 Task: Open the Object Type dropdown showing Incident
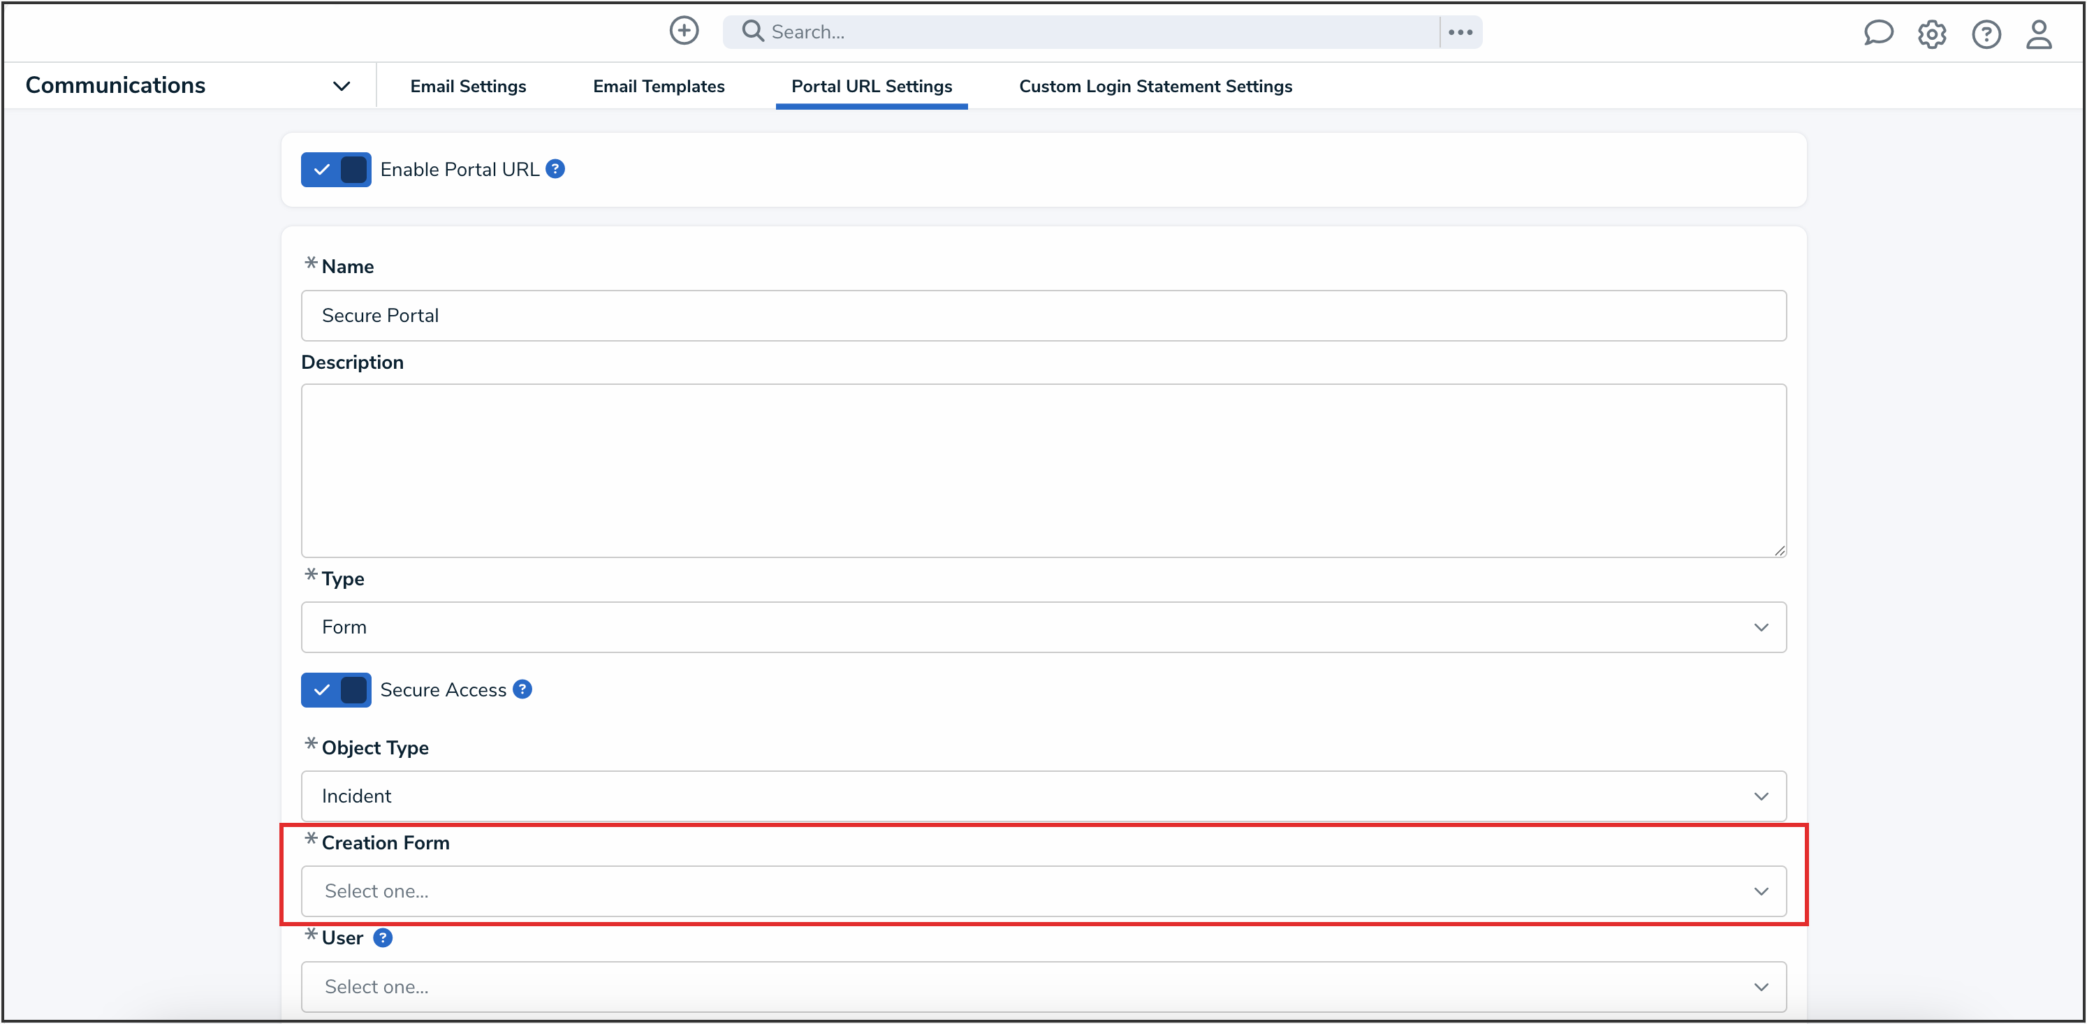click(x=1043, y=796)
